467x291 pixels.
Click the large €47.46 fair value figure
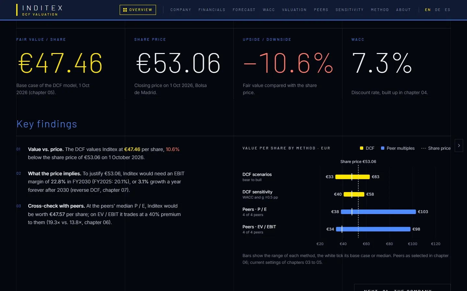point(60,63)
